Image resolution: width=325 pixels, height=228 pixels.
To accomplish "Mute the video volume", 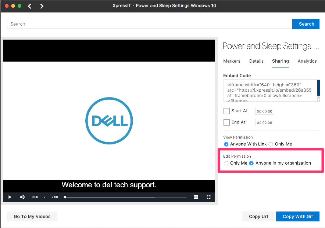I will (22, 197).
